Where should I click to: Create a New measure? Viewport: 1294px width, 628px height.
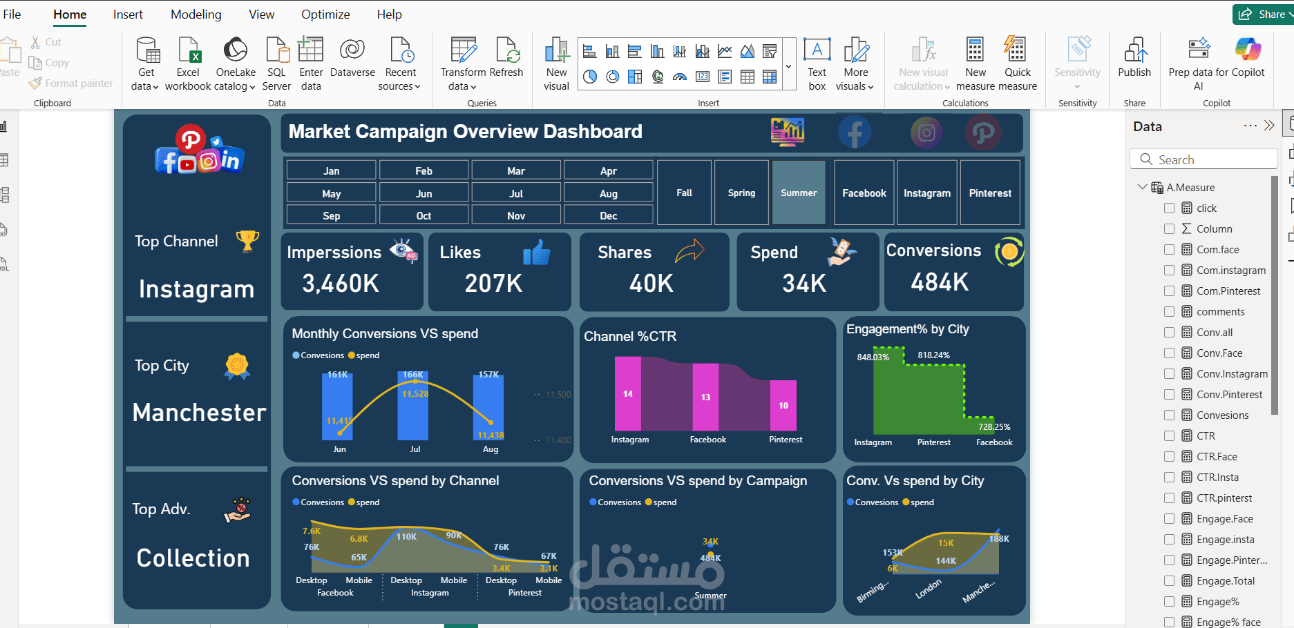[x=975, y=63]
